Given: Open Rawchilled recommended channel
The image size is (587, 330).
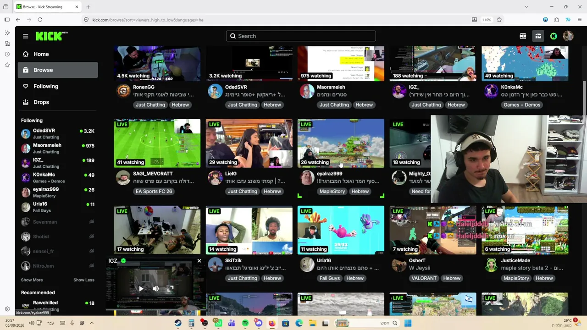Looking at the screenshot, I should pos(58,305).
